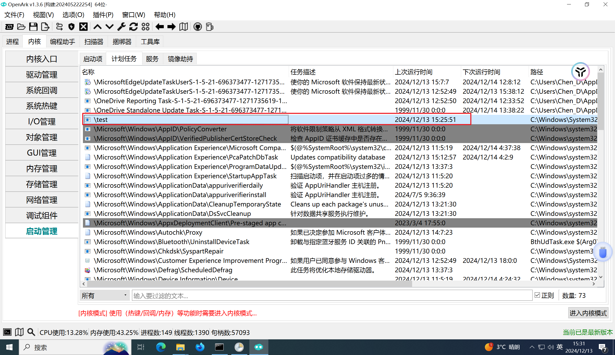Image resolution: width=615 pixels, height=355 pixels.
Task: Click the GitHub toolbar icon
Action: click(198, 27)
